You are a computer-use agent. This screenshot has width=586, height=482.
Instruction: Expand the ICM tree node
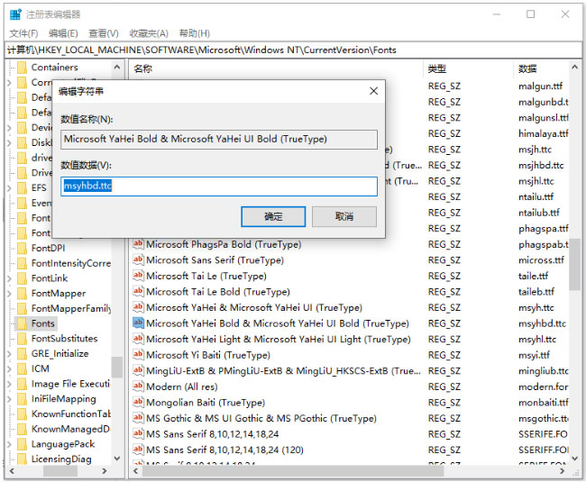coord(10,368)
